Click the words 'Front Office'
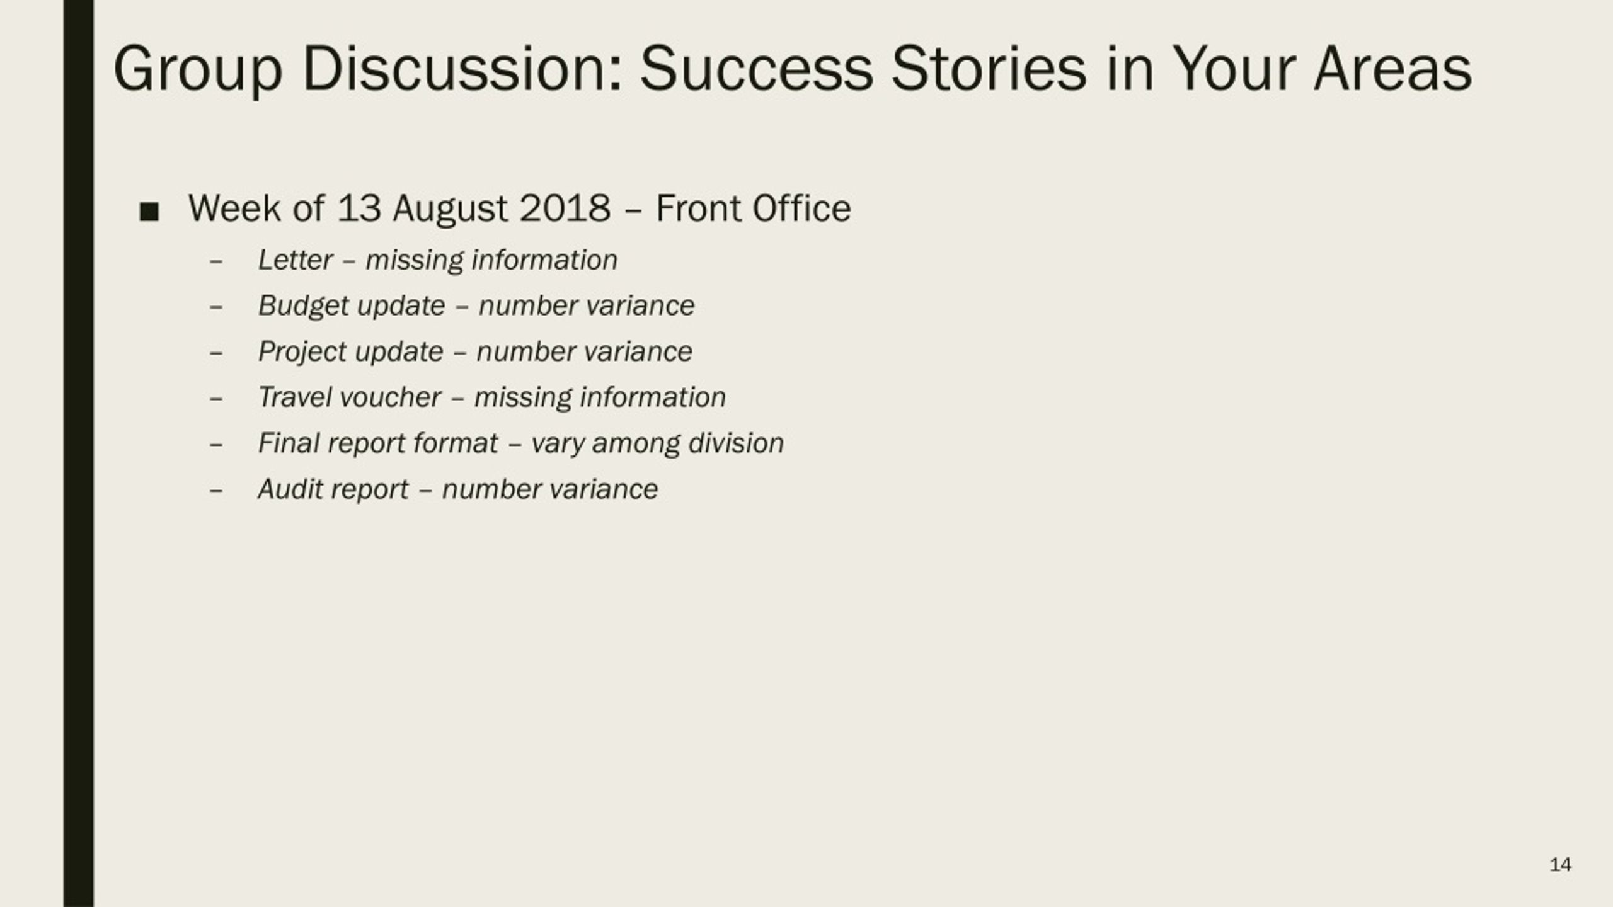Viewport: 1613px width, 907px height. [754, 208]
